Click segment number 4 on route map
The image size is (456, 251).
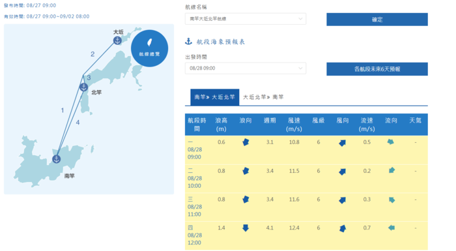click(78, 123)
